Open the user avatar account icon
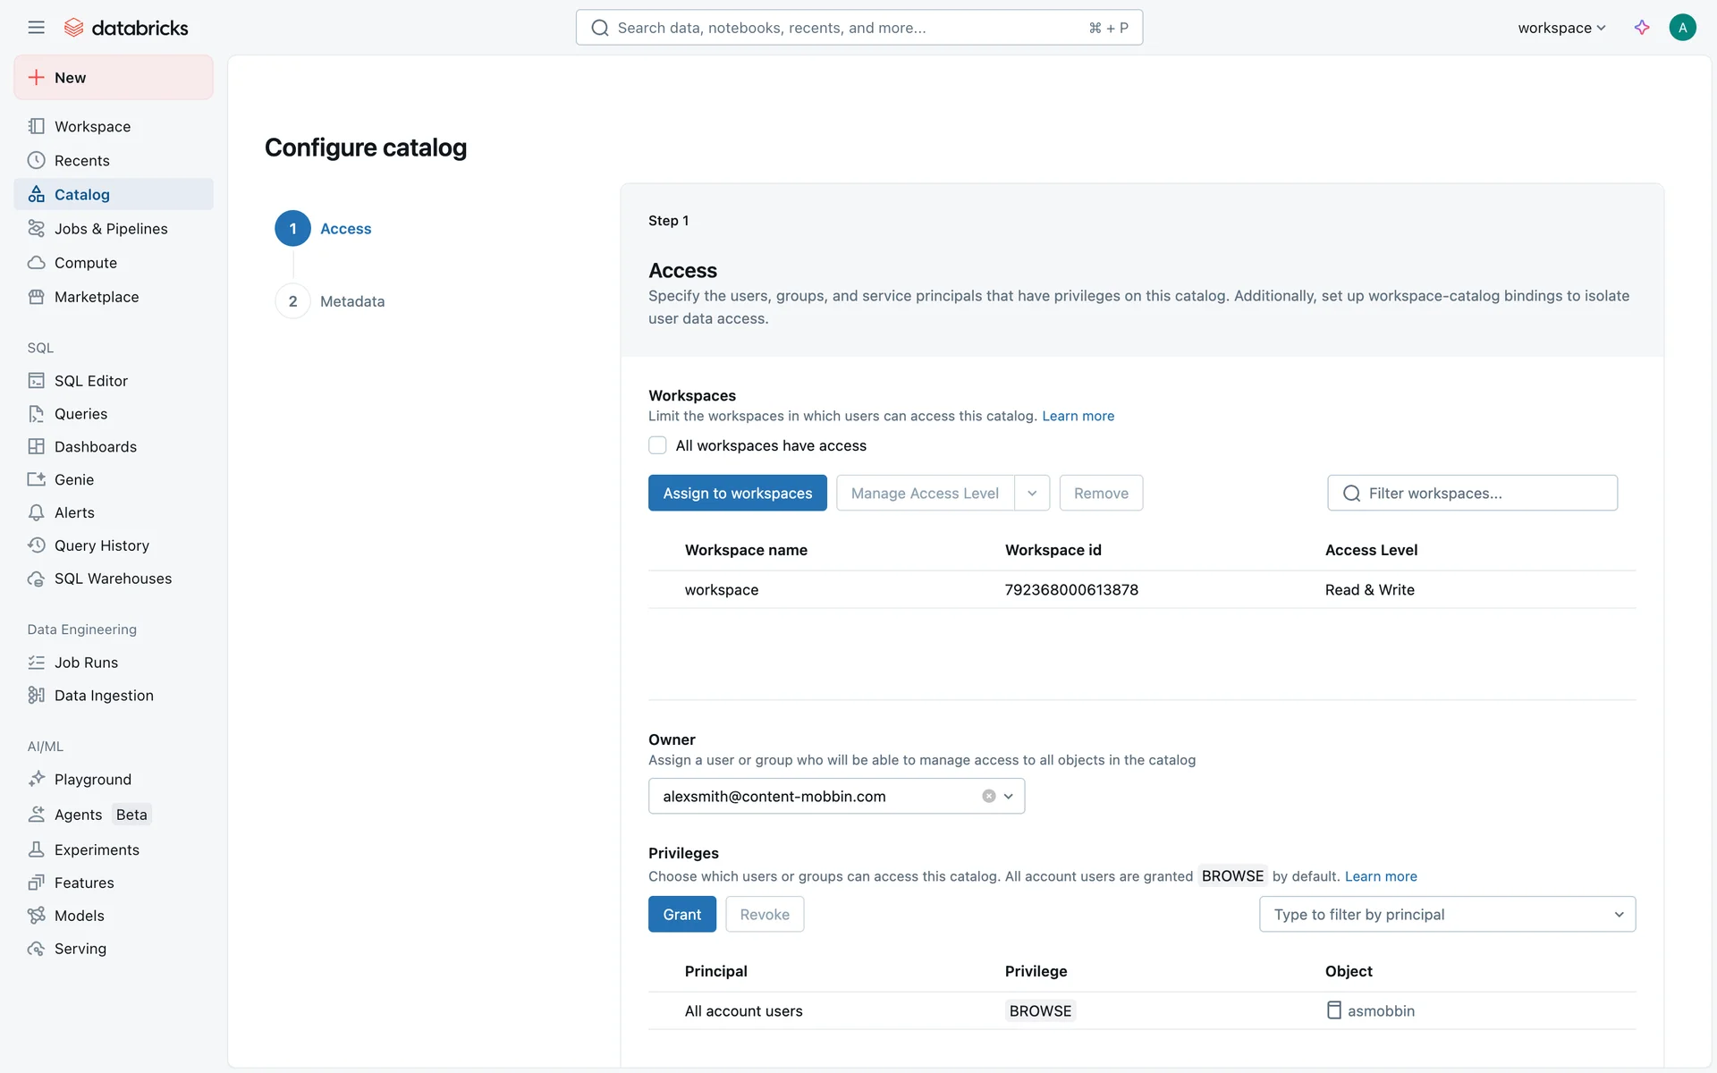Screen dimensions: 1717x1073 (x=1682, y=28)
